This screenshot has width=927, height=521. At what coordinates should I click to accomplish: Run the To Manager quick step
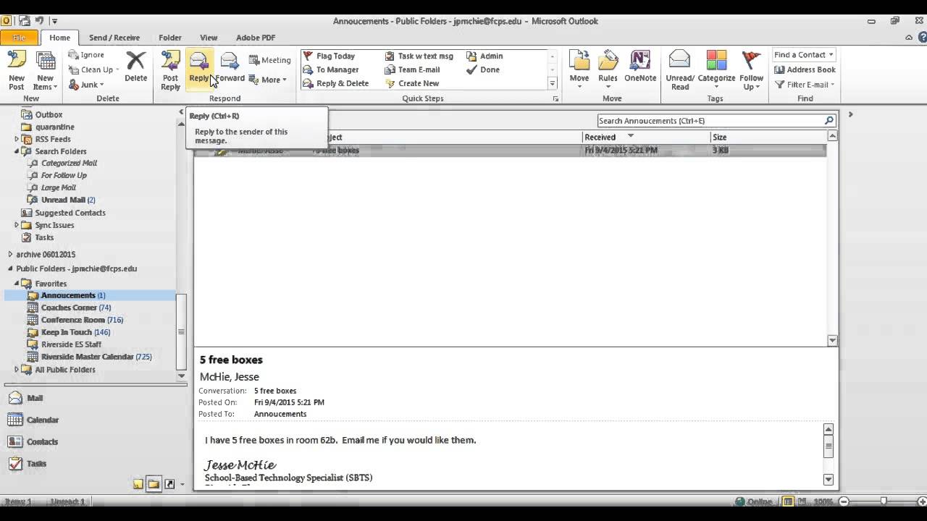pyautogui.click(x=331, y=69)
